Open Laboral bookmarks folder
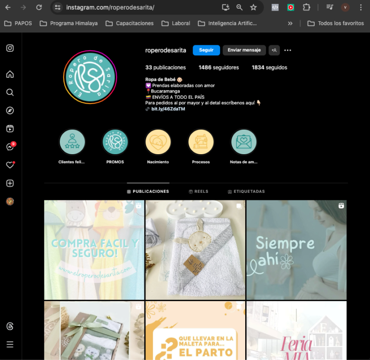This screenshot has height=360, width=370. [175, 23]
